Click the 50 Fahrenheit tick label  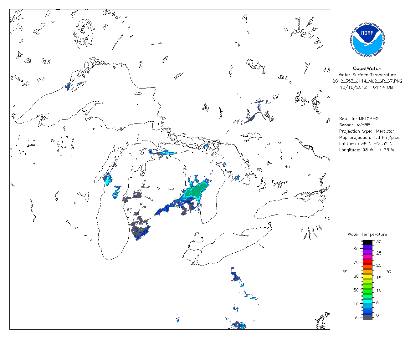pyautogui.click(x=356, y=290)
